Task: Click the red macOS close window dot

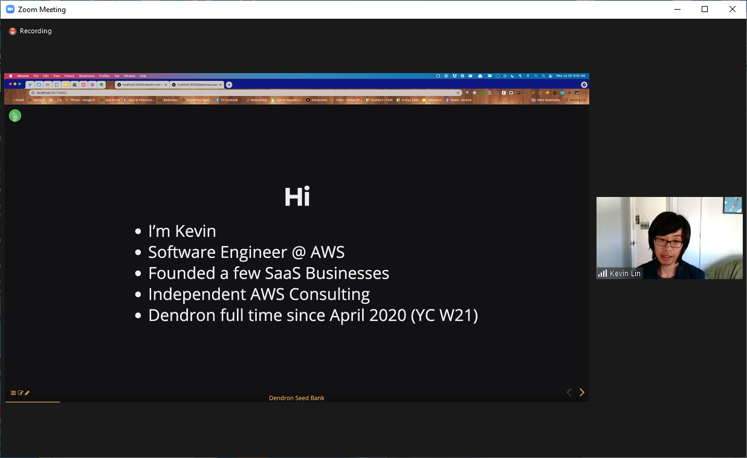Action: pyautogui.click(x=10, y=84)
